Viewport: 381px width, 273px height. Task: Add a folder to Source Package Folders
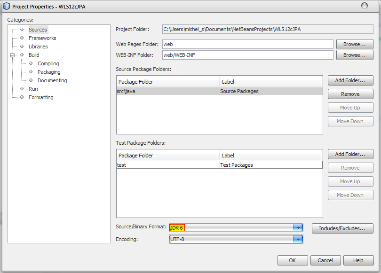pos(350,80)
